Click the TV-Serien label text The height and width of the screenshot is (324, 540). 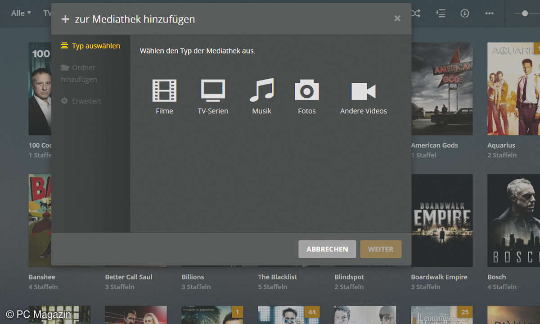(213, 111)
